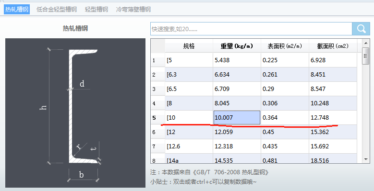Click section area cell 12.748
Viewport: 374px width, 191px height.
(x=333, y=117)
